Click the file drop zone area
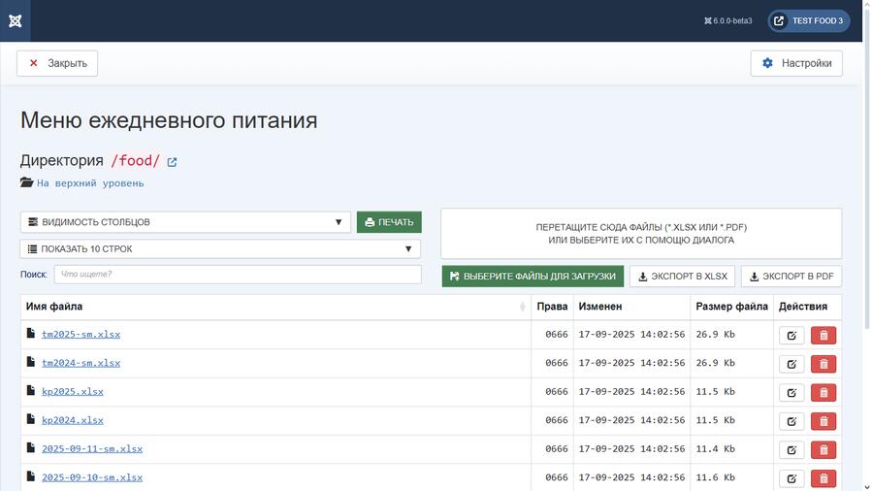 [x=641, y=234]
